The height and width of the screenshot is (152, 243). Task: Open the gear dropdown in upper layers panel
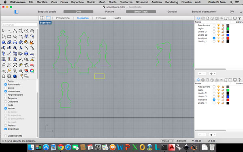tap(212, 73)
